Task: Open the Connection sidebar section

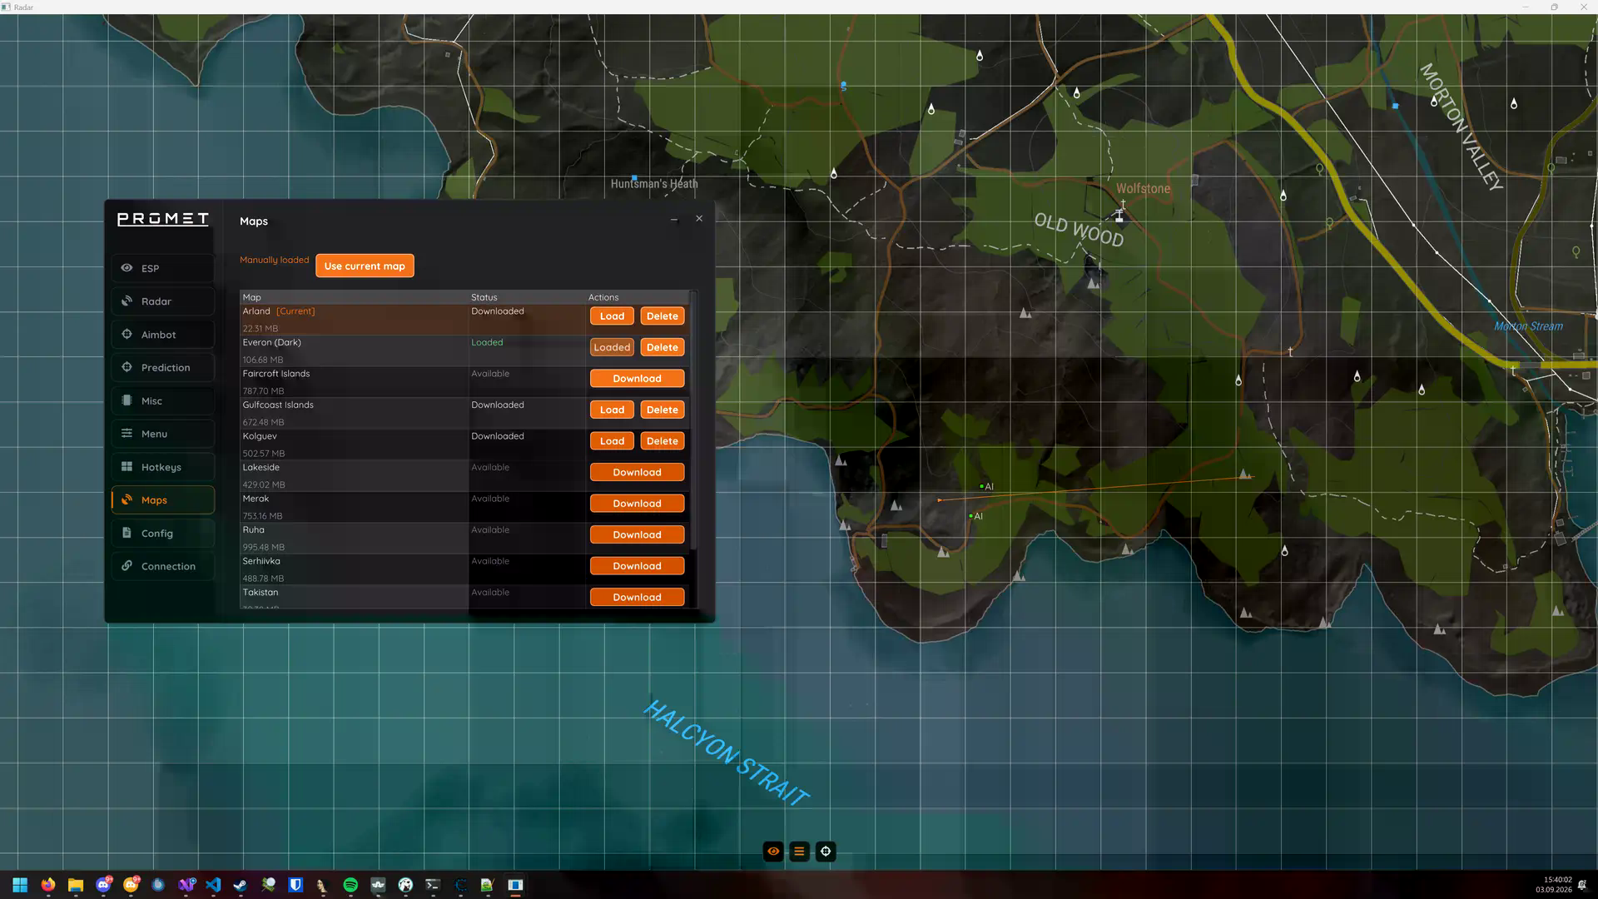Action: (x=163, y=566)
